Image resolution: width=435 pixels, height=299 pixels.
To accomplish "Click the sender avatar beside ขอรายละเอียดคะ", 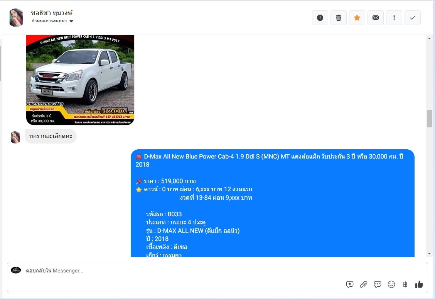I will click(x=15, y=137).
